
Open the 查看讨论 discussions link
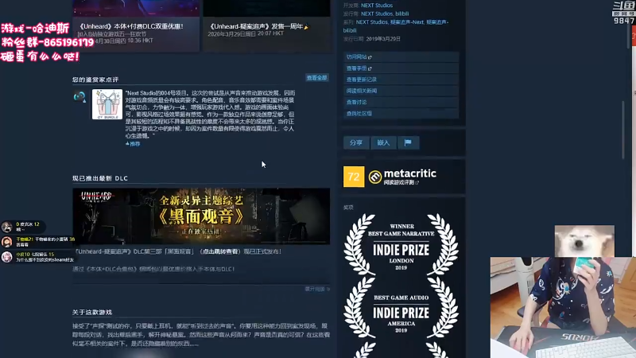tap(401, 103)
